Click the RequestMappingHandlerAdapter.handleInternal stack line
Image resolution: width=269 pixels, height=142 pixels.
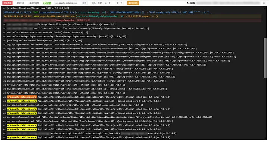tap(117, 61)
